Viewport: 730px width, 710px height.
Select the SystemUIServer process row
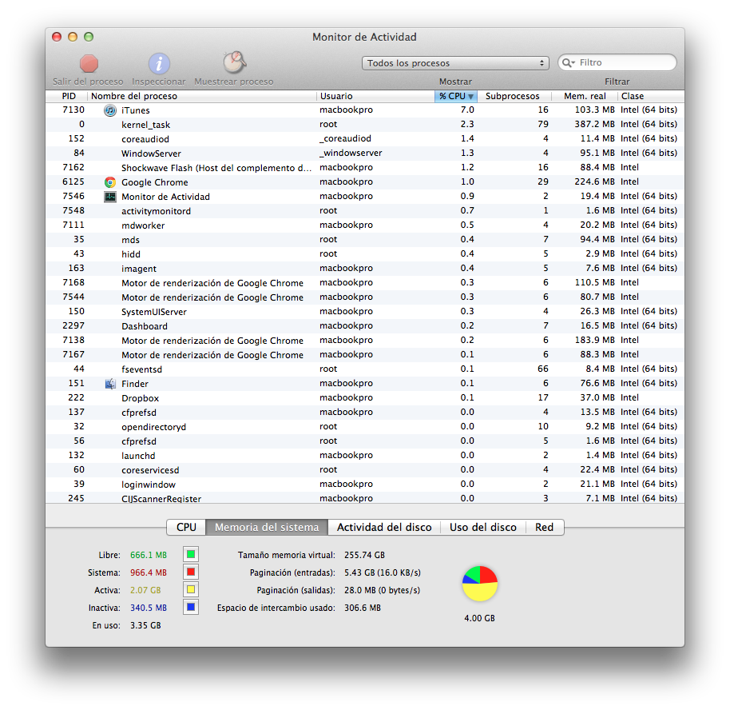click(365, 311)
